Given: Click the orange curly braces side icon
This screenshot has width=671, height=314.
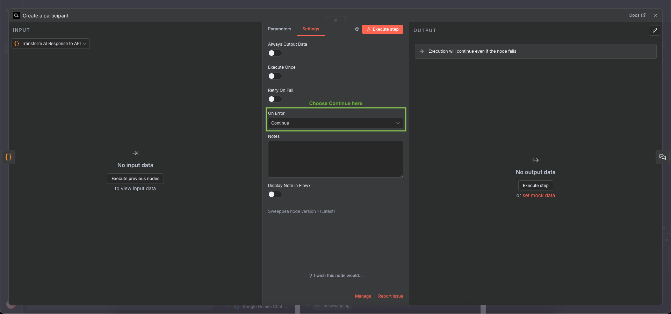Looking at the screenshot, I should tap(8, 157).
